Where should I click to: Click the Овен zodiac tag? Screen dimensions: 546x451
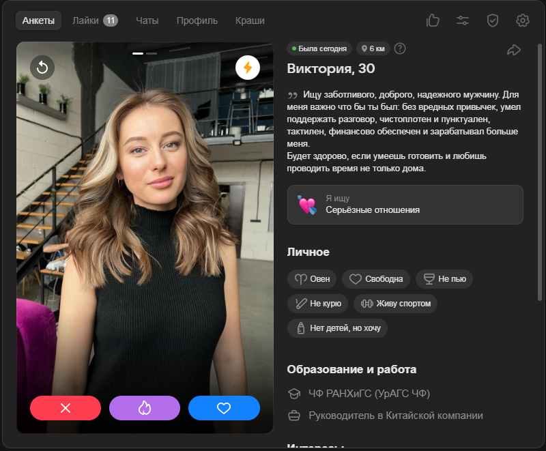(x=312, y=279)
